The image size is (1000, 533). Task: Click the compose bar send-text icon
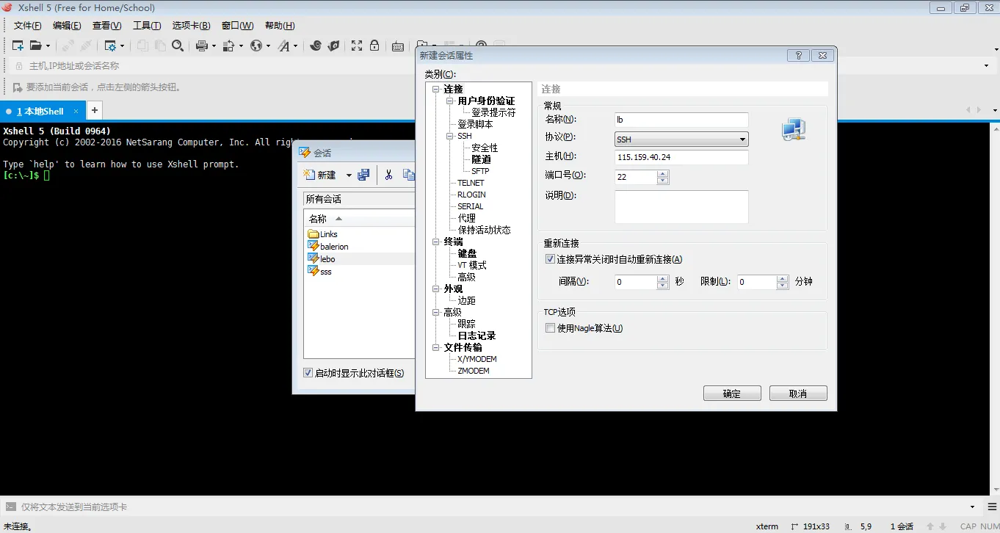tap(10, 507)
